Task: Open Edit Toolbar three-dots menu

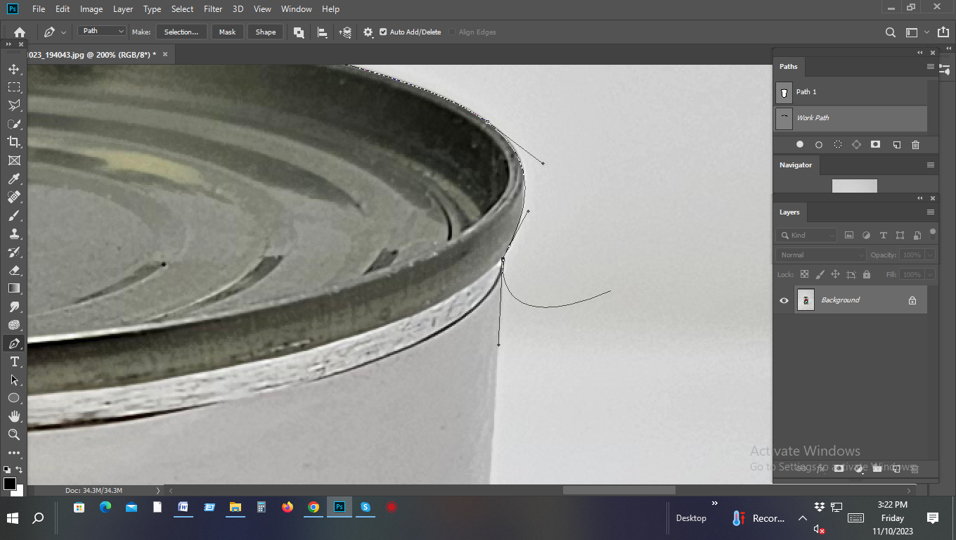Action: pos(13,453)
